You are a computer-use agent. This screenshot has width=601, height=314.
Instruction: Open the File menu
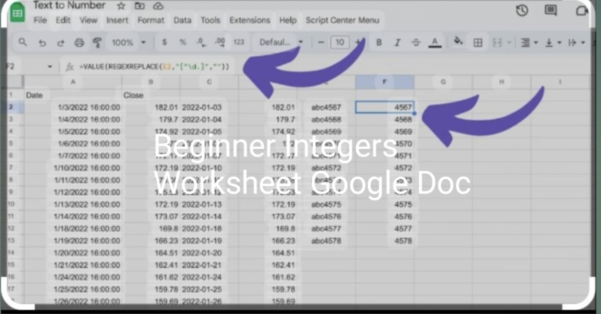pos(40,20)
